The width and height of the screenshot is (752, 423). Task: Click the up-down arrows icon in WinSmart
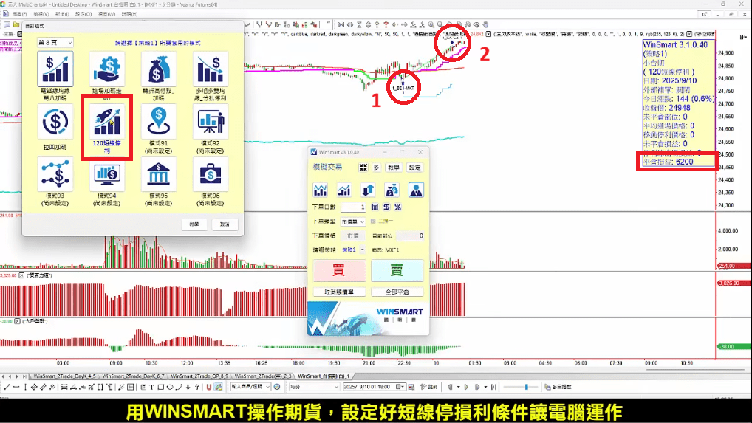[x=367, y=190]
